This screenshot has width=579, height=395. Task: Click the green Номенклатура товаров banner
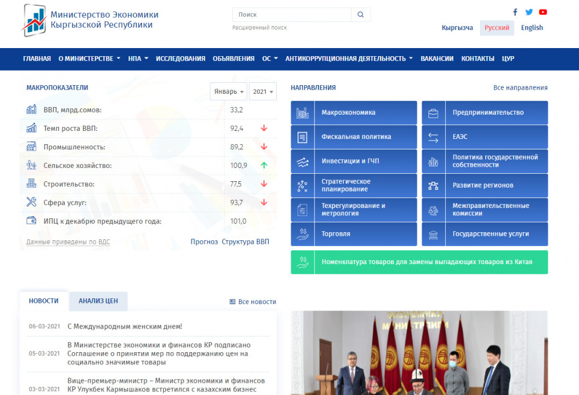[419, 262]
